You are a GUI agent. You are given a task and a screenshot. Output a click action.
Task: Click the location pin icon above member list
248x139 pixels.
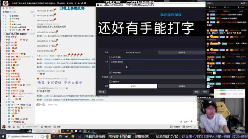pos(7,8)
